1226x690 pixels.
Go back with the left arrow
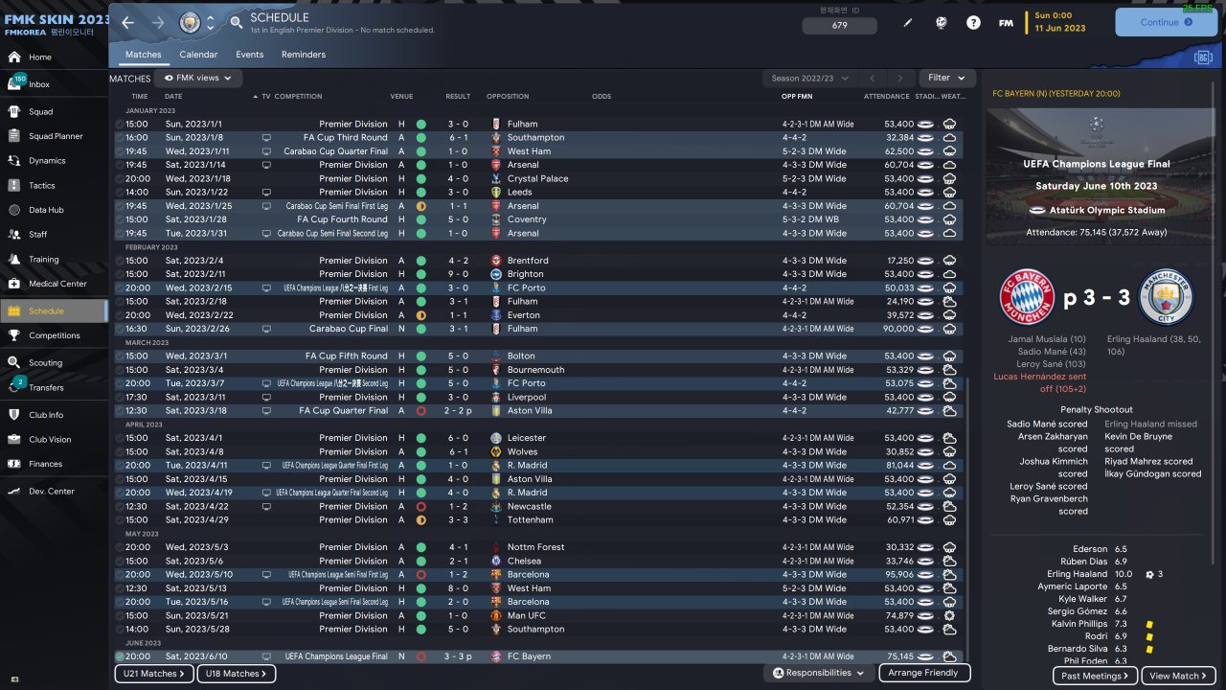128,22
